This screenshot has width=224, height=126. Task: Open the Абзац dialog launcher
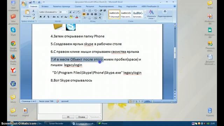(105, 21)
